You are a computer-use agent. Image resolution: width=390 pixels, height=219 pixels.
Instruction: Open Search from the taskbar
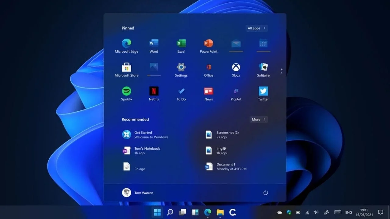coord(170,212)
